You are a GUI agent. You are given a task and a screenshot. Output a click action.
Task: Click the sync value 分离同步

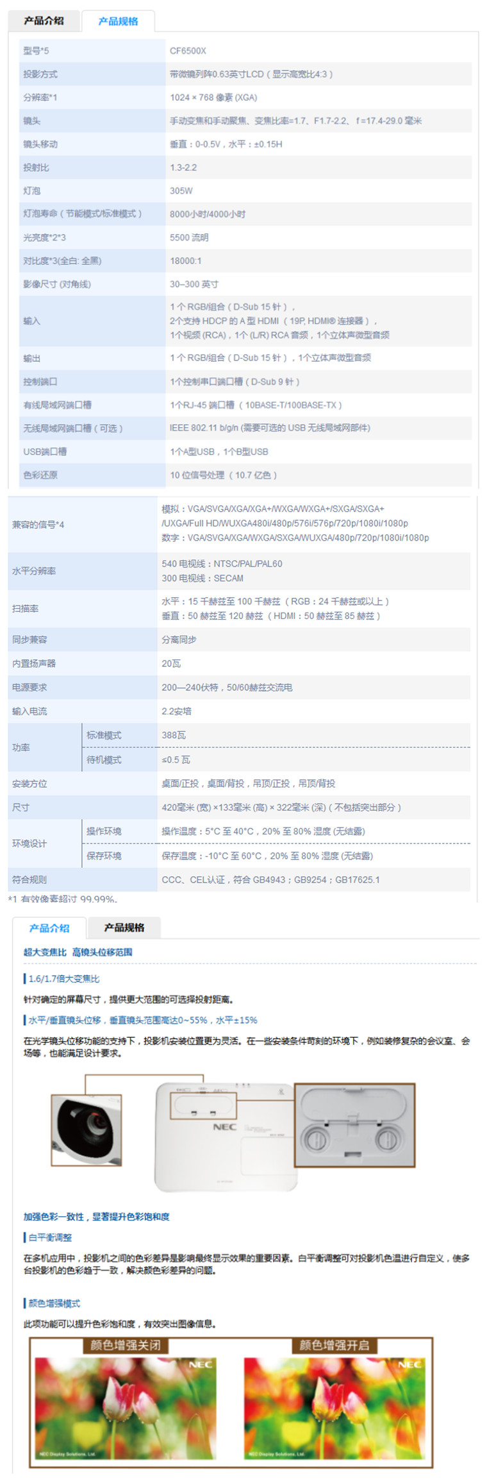(x=179, y=639)
